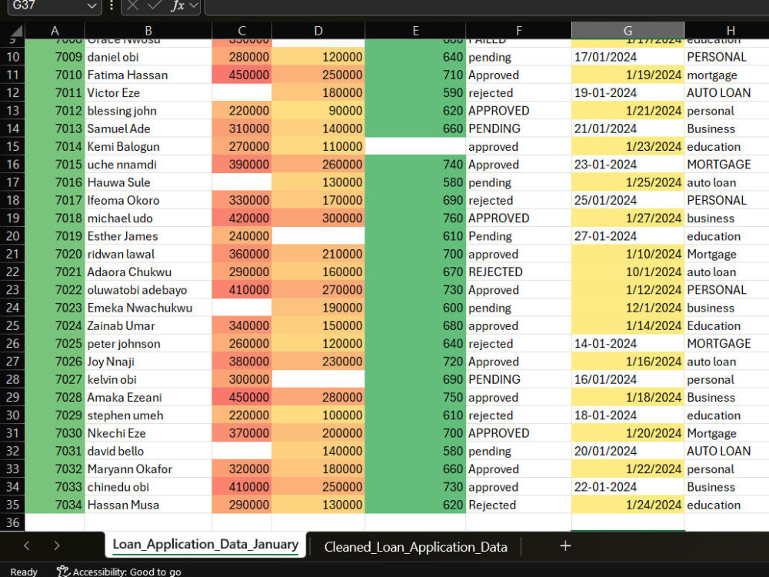Select row 15 header
The image size is (769, 577).
point(13,146)
